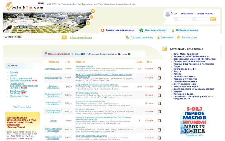Open Разместить объявление link
Image resolution: width=225 pixels, height=141 pixels.
pos(120,30)
